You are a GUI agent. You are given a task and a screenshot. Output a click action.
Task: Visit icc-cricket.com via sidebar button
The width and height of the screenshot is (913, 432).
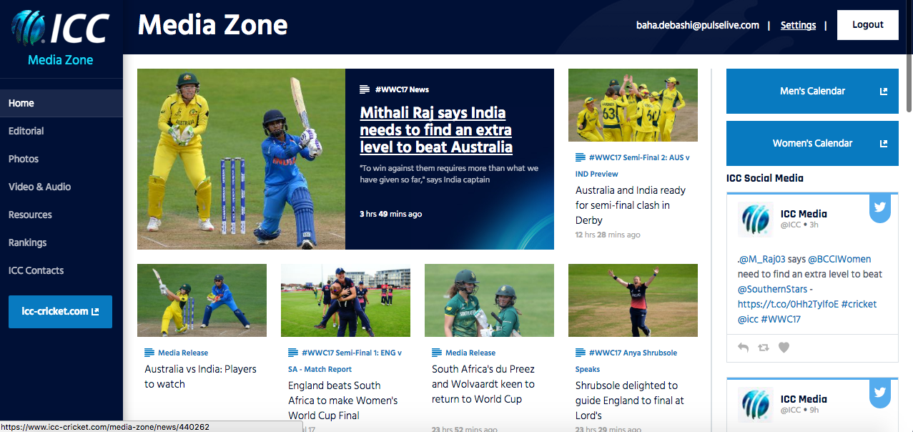(x=60, y=312)
